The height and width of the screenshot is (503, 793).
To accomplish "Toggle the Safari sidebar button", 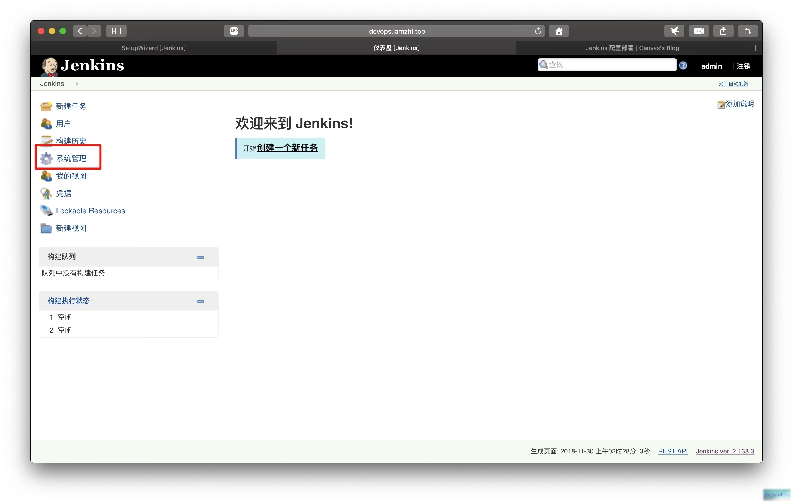I will [116, 31].
